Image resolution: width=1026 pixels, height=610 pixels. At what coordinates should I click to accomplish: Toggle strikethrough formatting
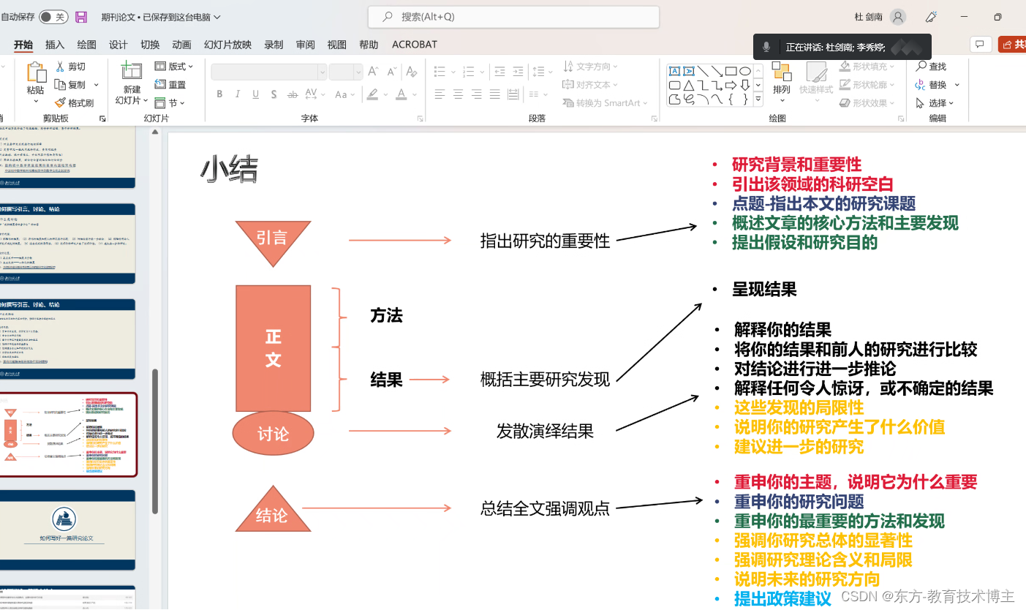[x=293, y=94]
